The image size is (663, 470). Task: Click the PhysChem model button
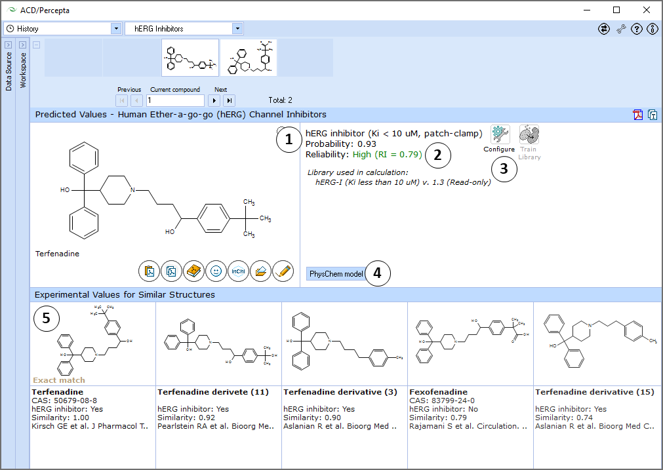click(336, 274)
